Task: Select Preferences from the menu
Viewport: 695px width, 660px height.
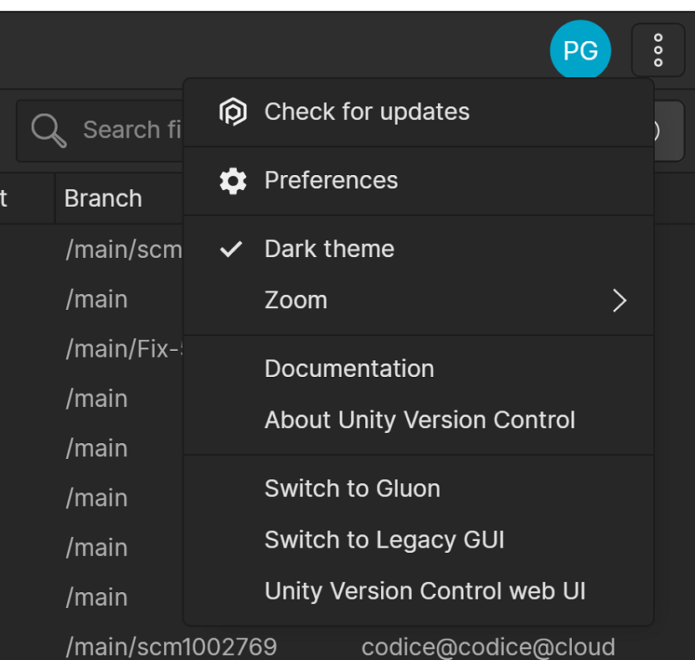Action: (331, 180)
